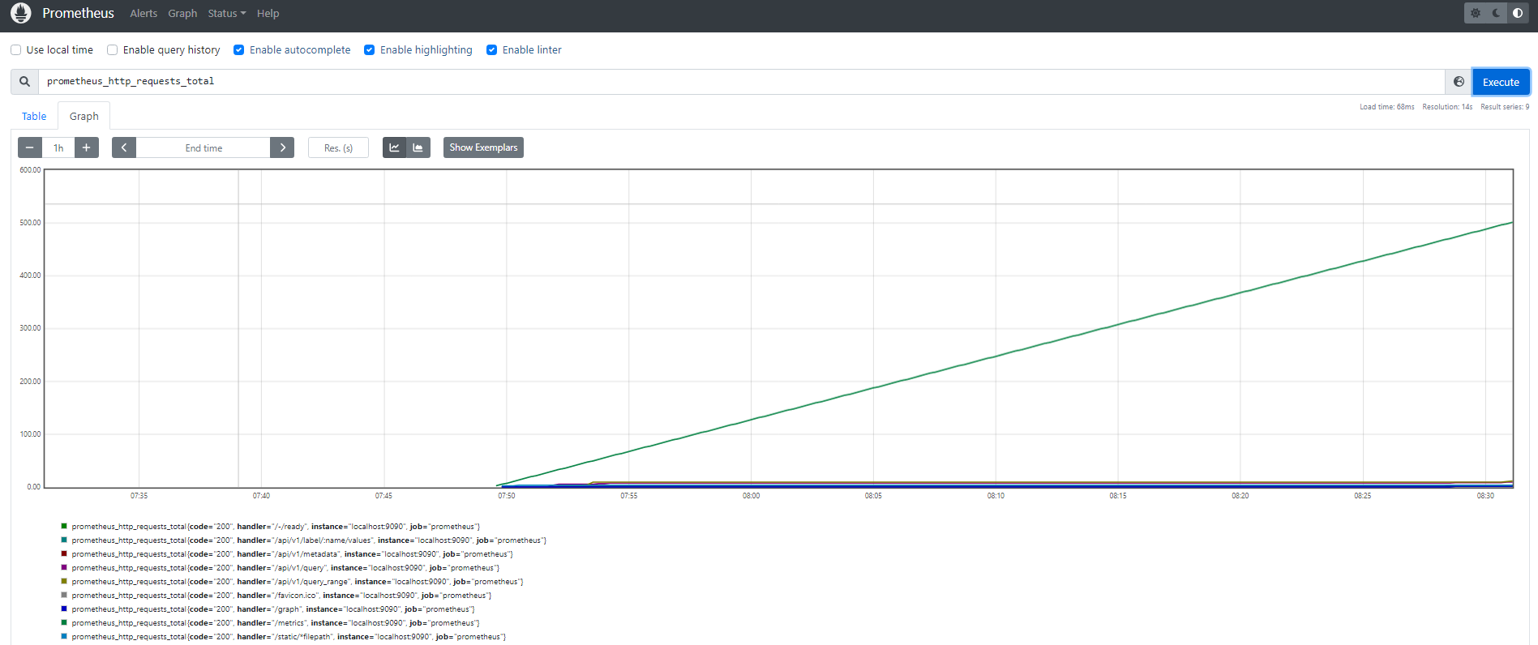Select the Graph tab
Viewport: 1538px width, 645px height.
click(84, 117)
